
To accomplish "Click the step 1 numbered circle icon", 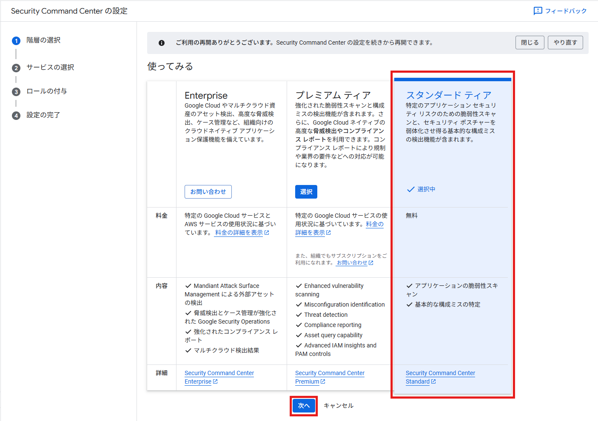I will pyautogui.click(x=16, y=41).
